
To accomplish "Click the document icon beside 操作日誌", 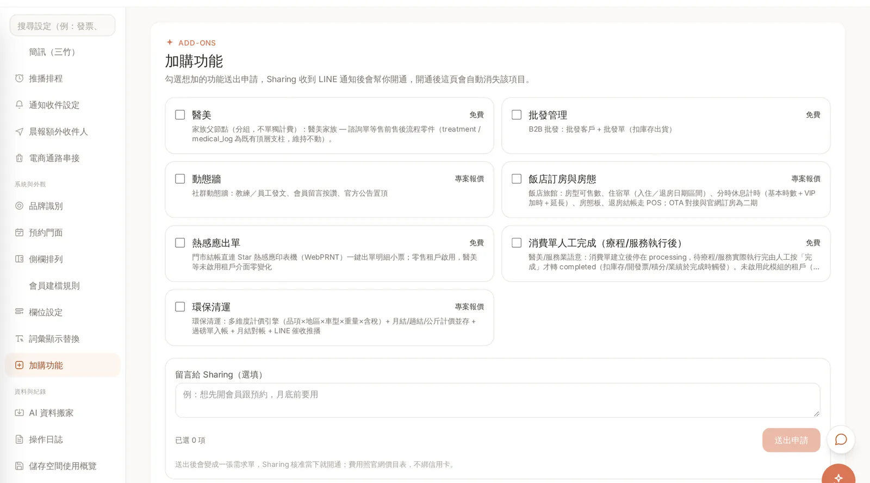I will (x=19, y=439).
